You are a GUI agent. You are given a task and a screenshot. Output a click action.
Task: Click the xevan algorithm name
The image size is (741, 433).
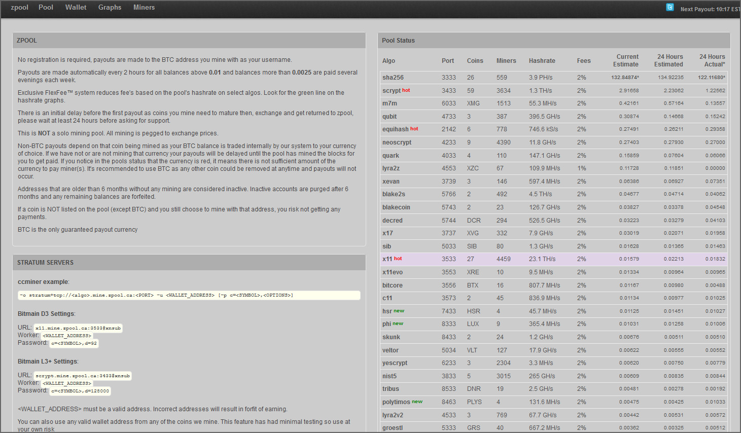tap(391, 182)
